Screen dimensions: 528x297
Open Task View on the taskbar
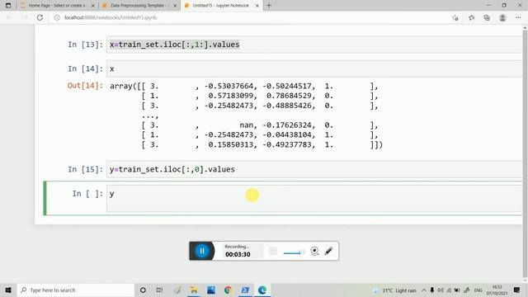159,290
